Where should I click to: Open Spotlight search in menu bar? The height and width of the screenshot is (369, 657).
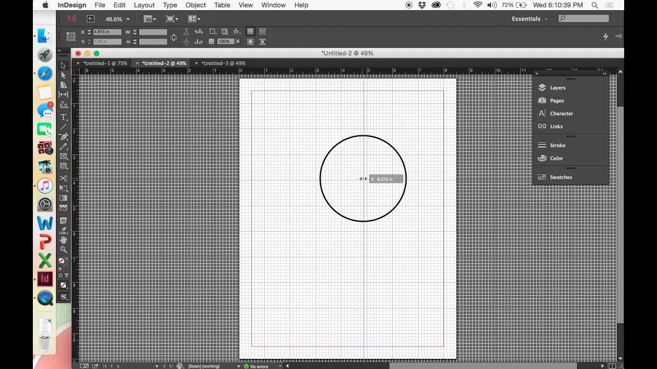(595, 5)
